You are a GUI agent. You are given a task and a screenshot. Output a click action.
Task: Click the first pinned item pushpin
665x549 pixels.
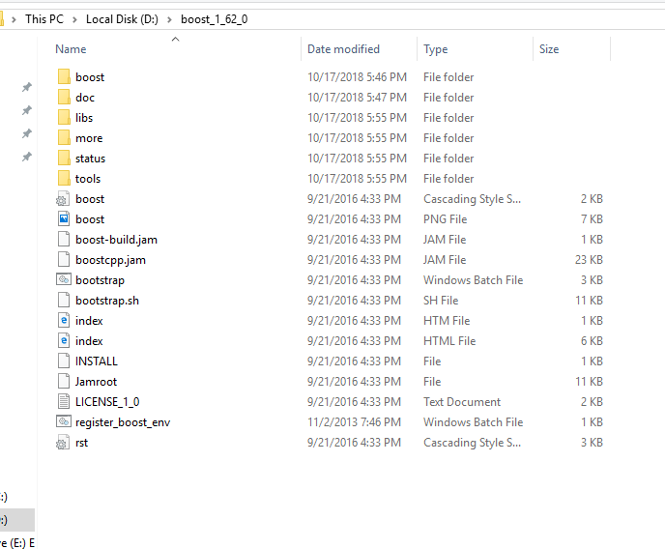(x=27, y=87)
